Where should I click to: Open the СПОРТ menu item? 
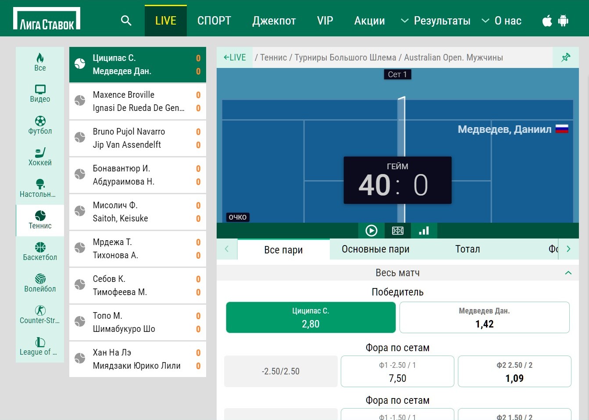click(x=214, y=21)
